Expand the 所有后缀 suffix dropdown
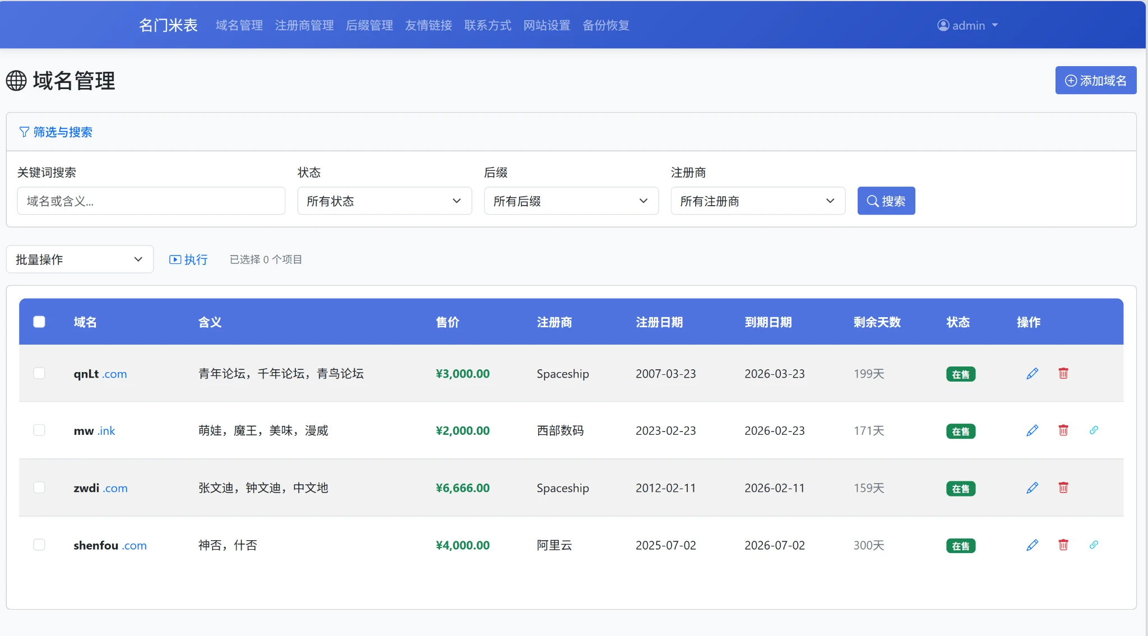The width and height of the screenshot is (1148, 636). pyautogui.click(x=571, y=201)
